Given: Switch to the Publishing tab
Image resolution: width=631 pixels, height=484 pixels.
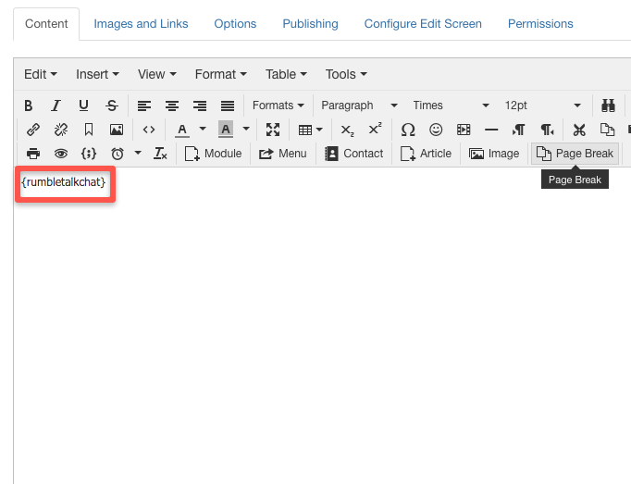Looking at the screenshot, I should click(310, 23).
